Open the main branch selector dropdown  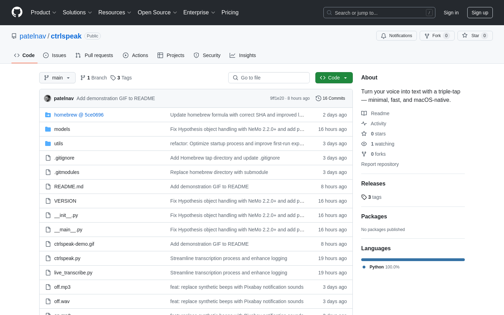point(57,78)
